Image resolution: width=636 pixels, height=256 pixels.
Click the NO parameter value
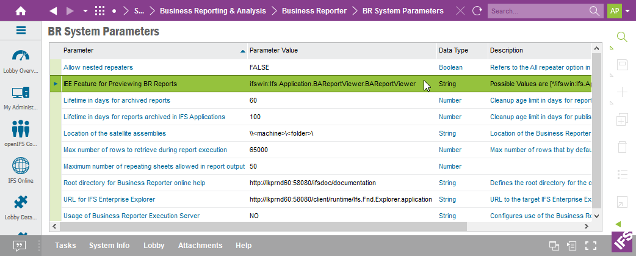(255, 216)
